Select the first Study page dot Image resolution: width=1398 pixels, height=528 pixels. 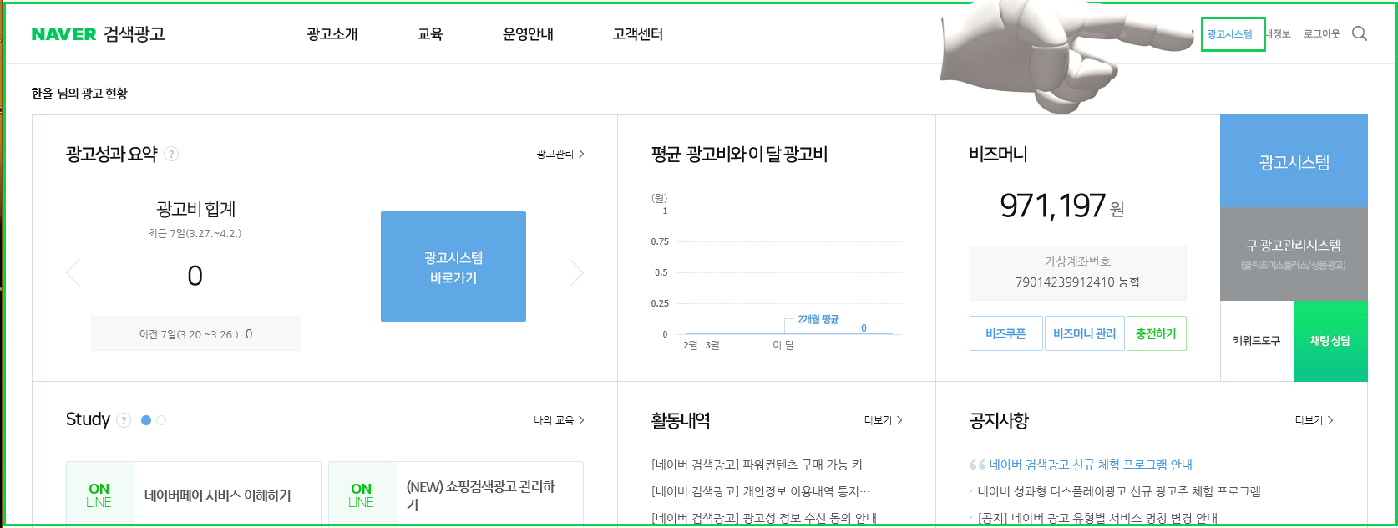point(146,420)
